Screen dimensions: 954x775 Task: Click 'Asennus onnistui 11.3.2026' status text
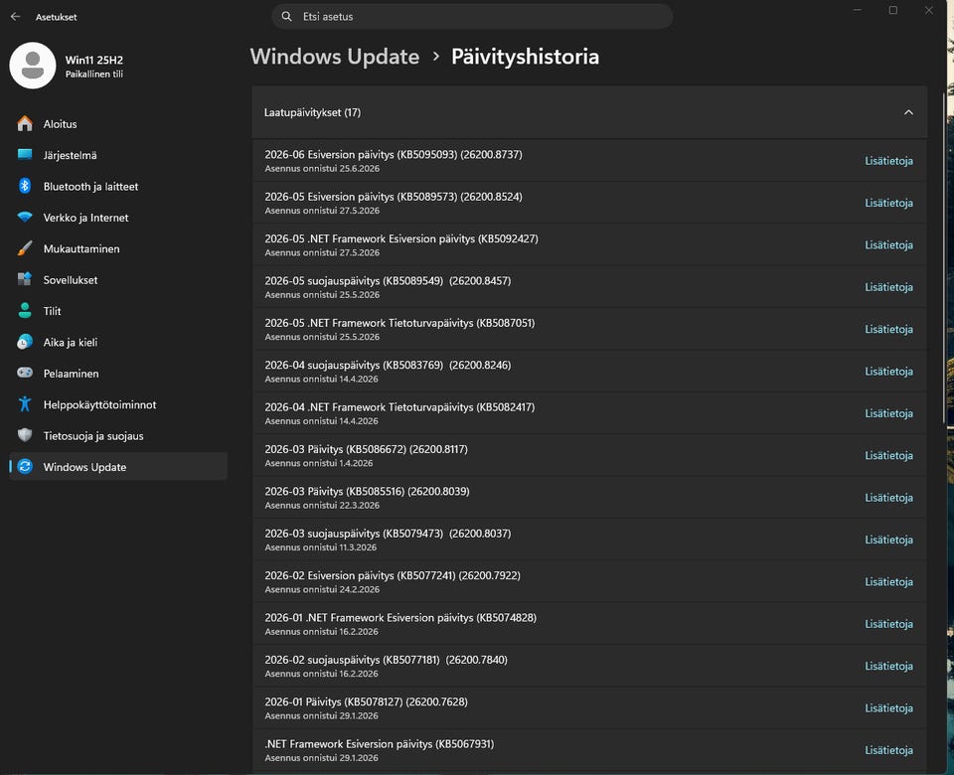(321, 547)
